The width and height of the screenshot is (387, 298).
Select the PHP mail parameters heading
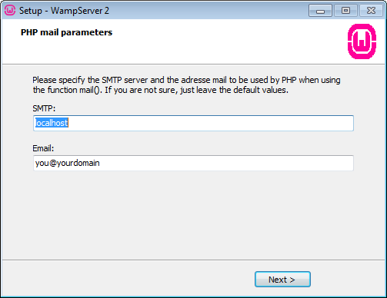point(66,32)
